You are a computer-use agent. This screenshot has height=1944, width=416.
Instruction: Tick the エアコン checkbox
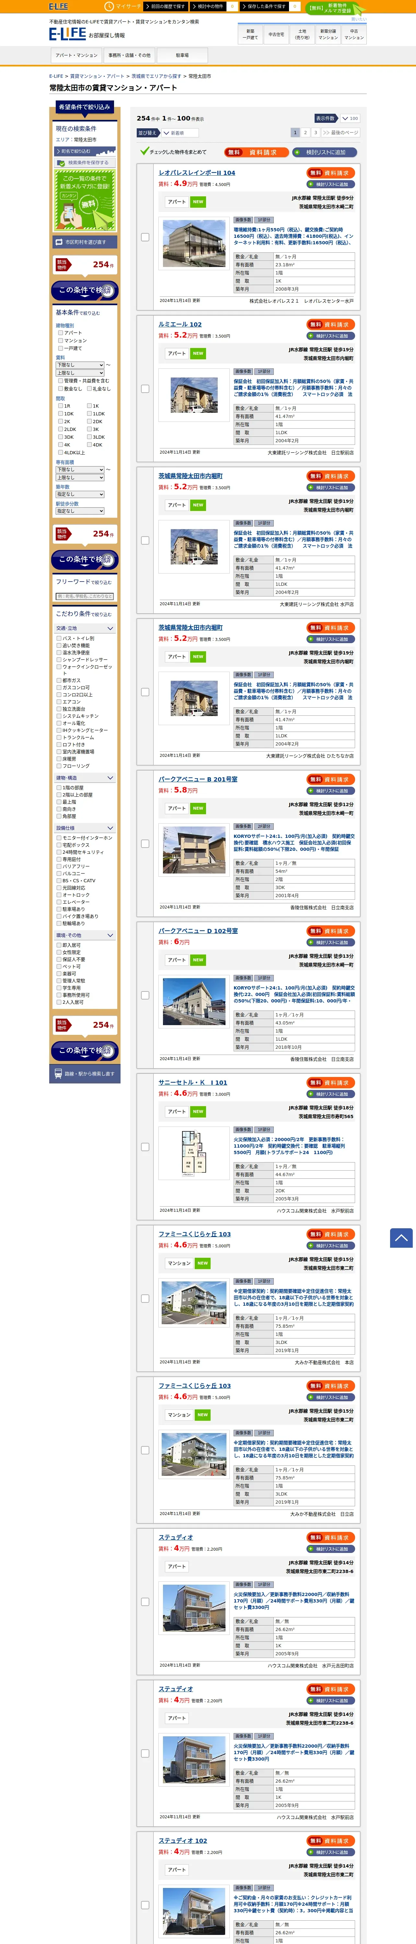click(59, 702)
